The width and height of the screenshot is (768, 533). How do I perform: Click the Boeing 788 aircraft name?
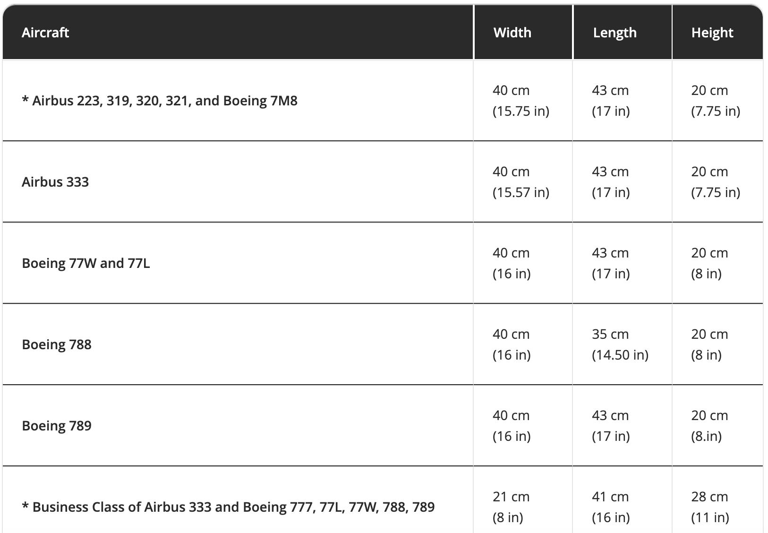click(x=57, y=344)
